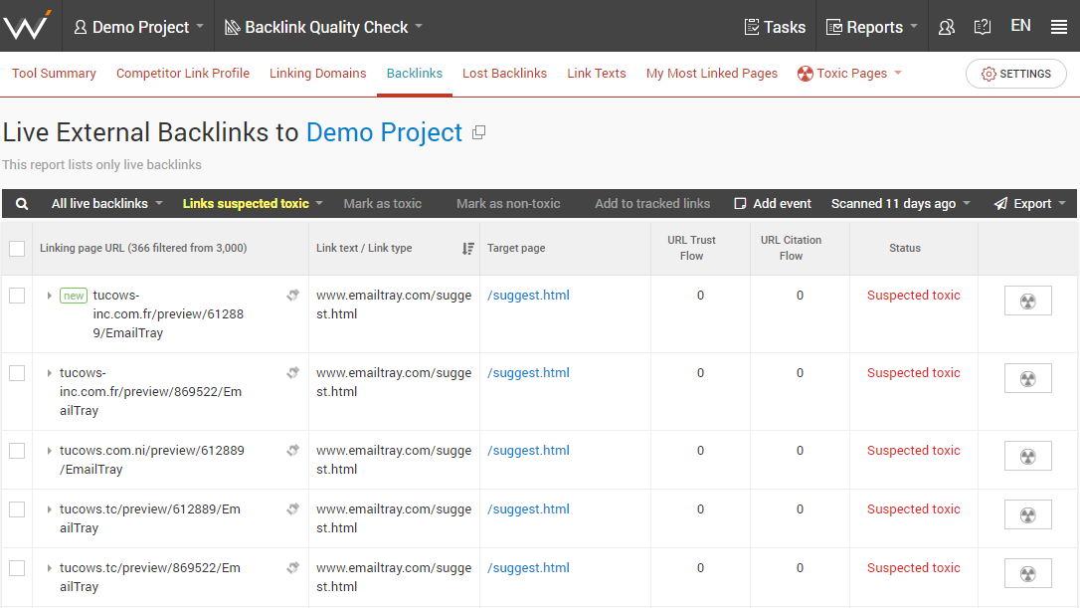Open the SETTINGS button
The image size is (1080, 608).
tap(1016, 74)
